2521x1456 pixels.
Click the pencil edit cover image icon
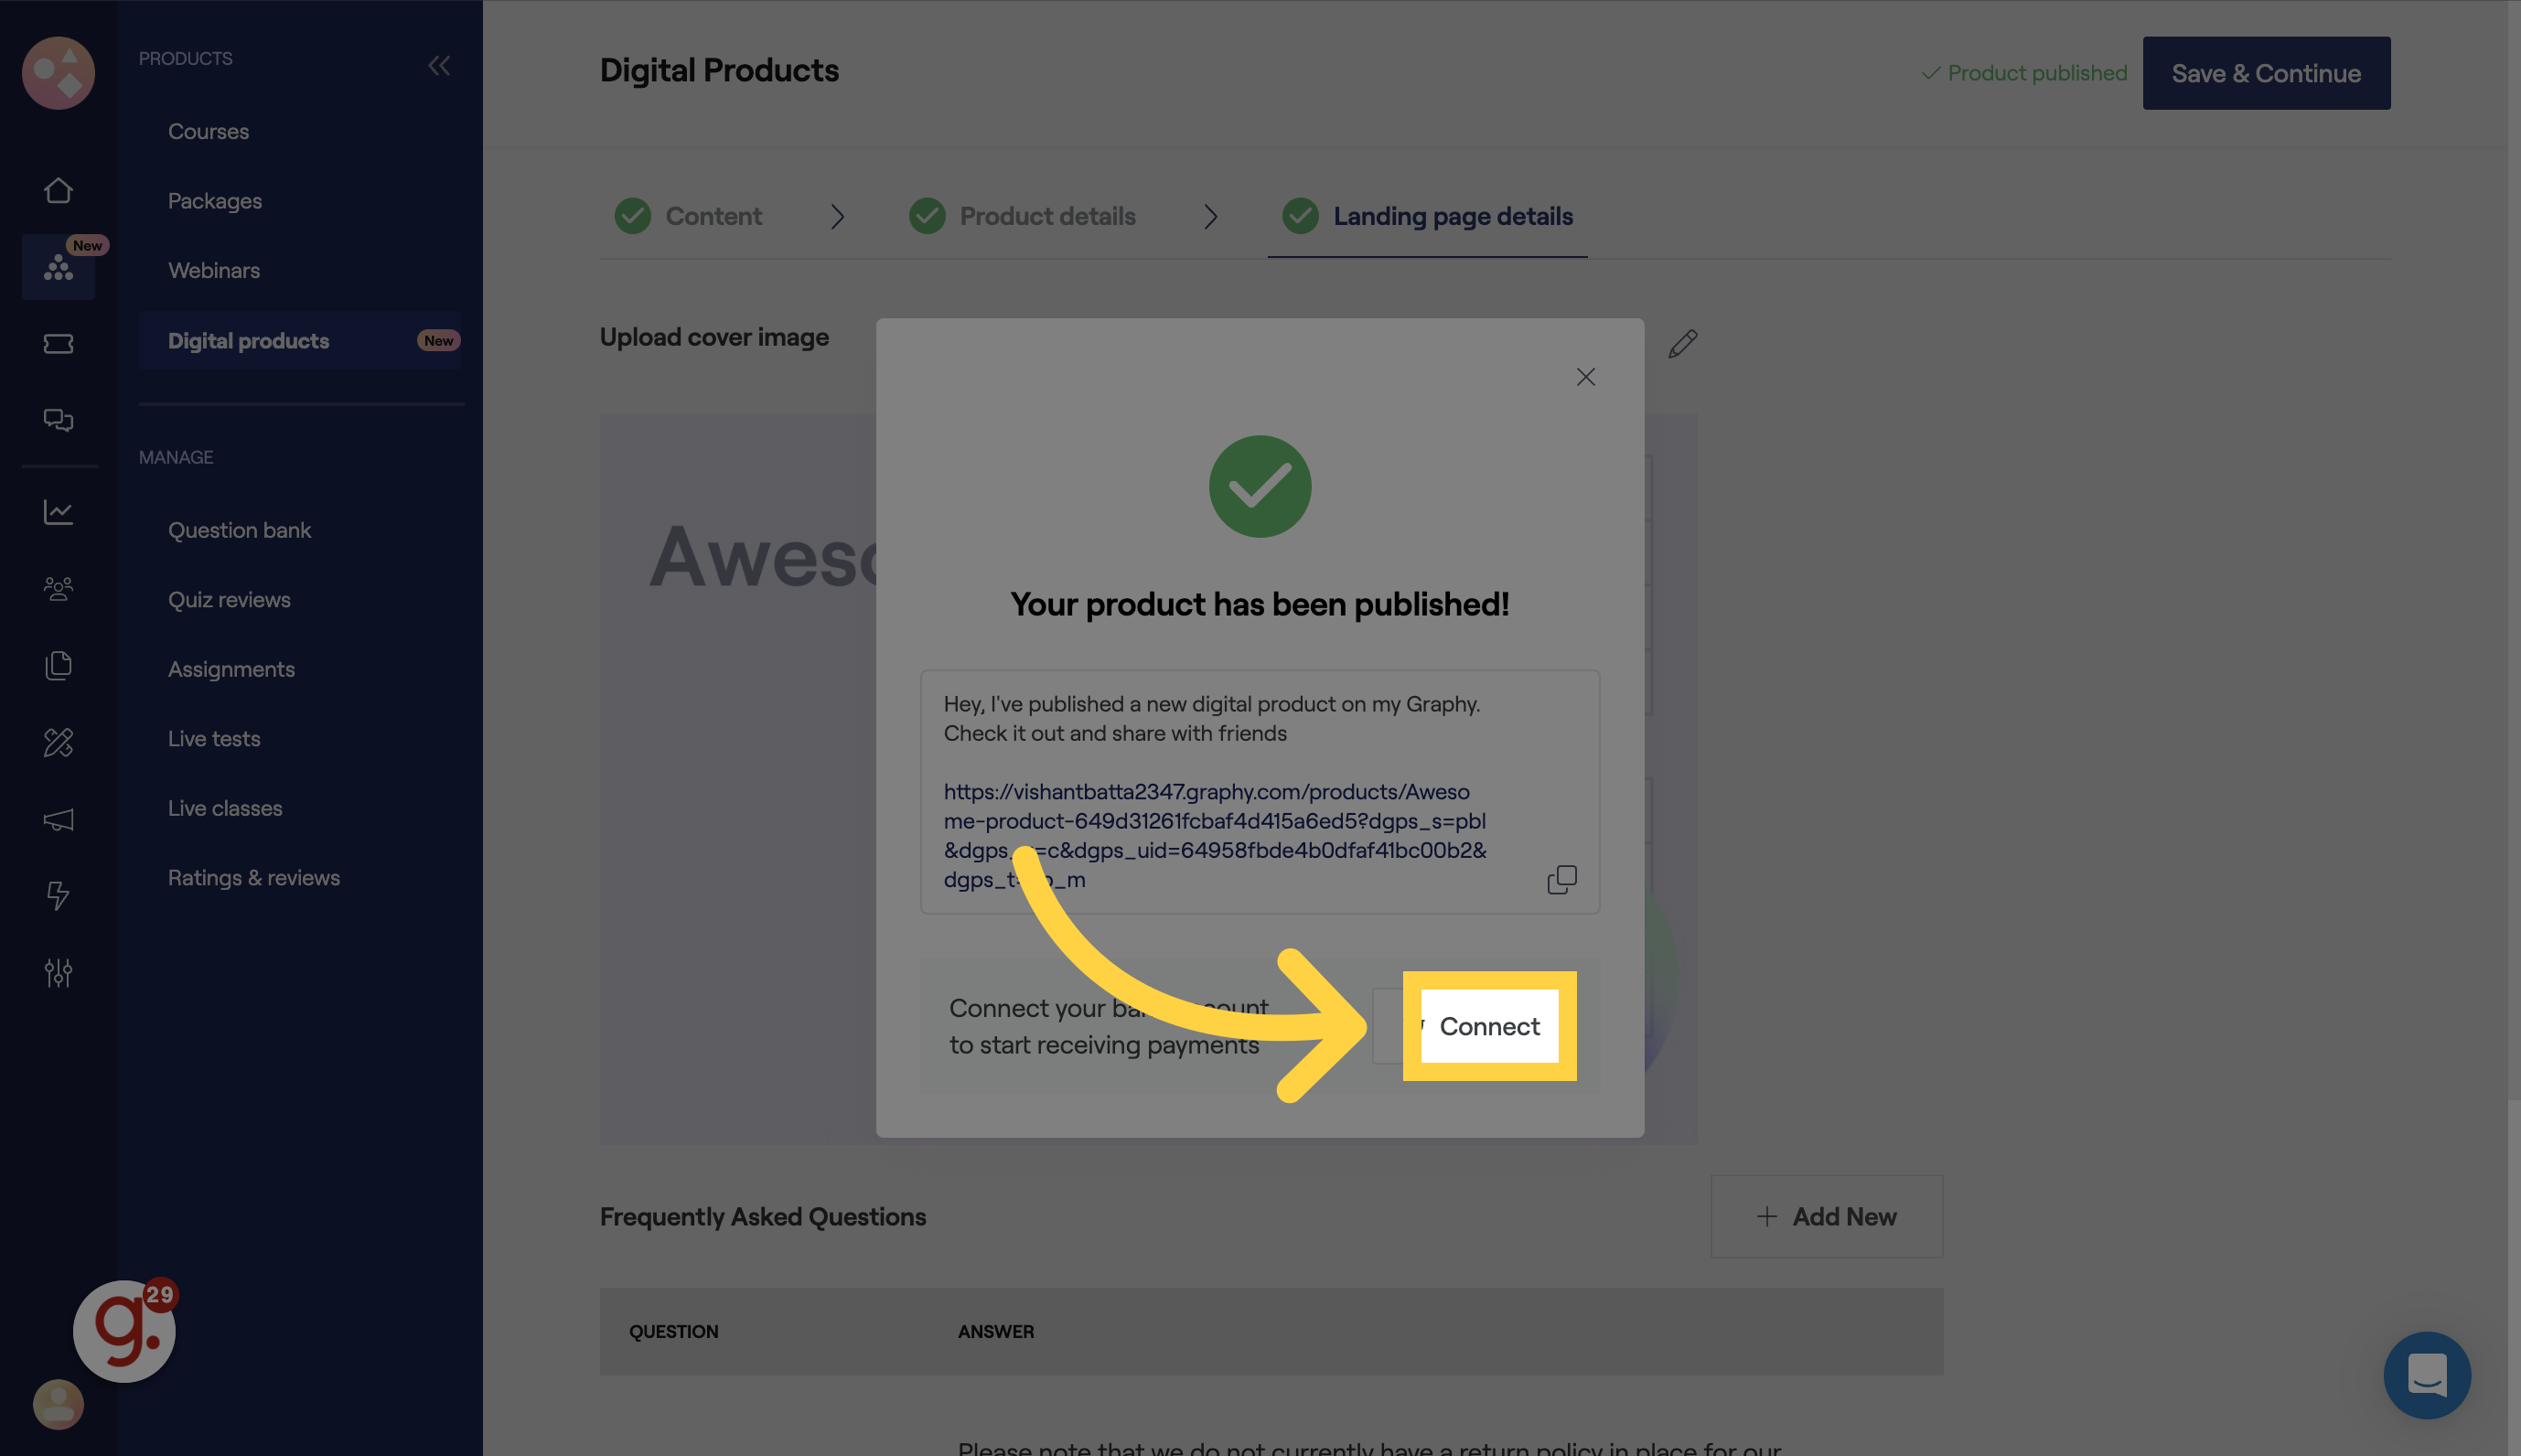point(1683,343)
